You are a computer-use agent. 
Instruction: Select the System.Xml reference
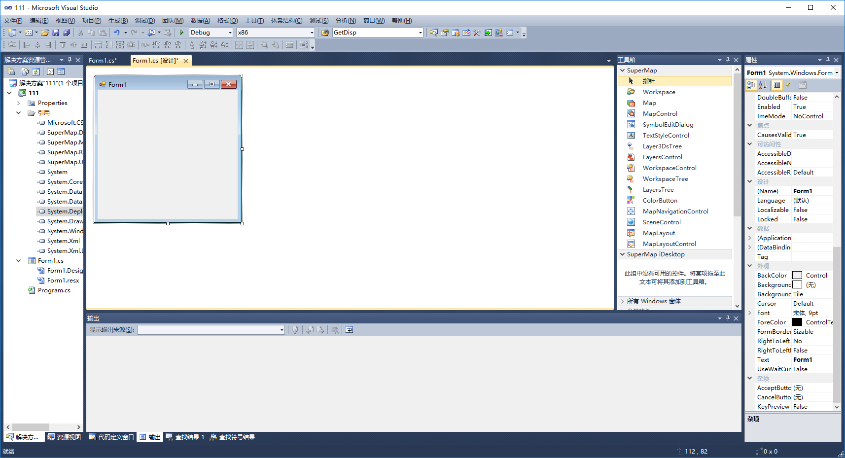click(x=64, y=241)
